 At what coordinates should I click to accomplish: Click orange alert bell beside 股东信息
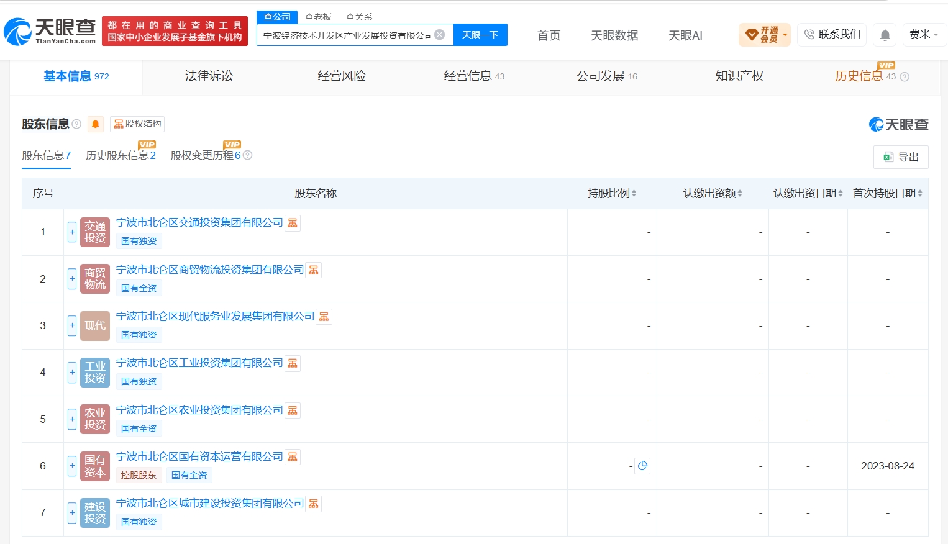[96, 124]
